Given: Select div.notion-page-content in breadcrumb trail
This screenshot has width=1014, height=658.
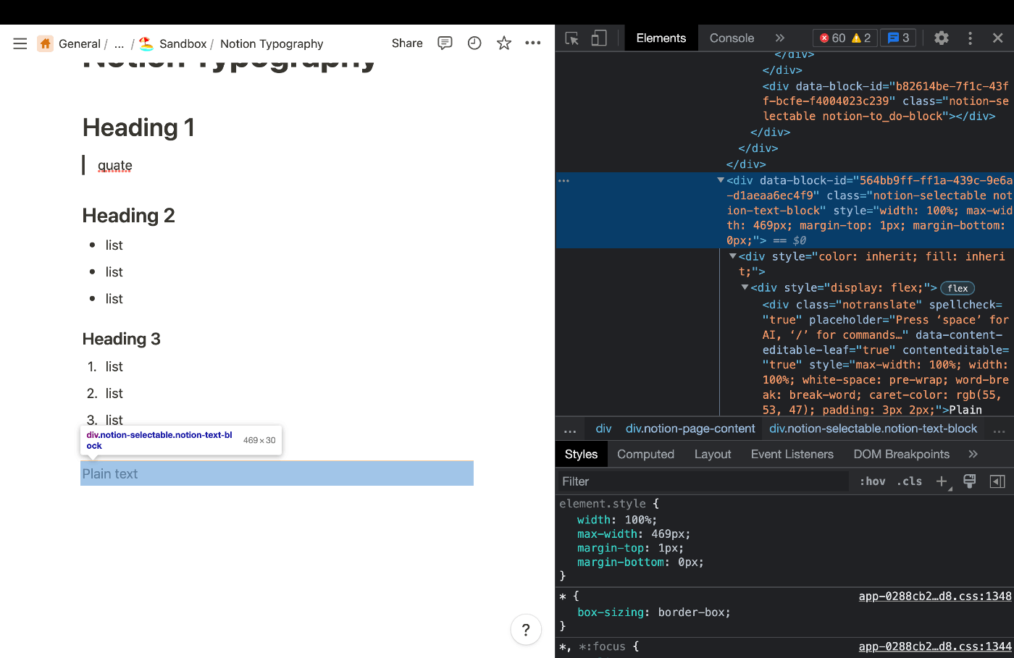Looking at the screenshot, I should [x=690, y=429].
